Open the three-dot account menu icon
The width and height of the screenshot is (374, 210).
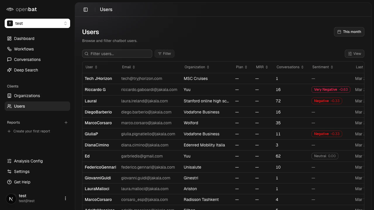click(x=65, y=198)
